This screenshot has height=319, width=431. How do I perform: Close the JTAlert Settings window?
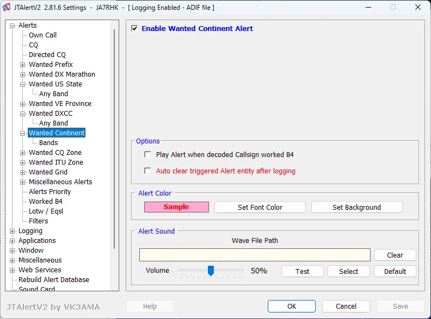coord(418,8)
